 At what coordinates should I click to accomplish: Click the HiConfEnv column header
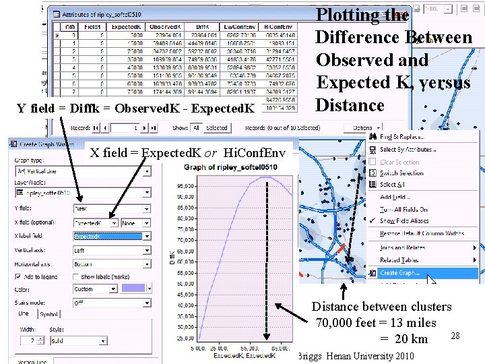pyautogui.click(x=278, y=27)
